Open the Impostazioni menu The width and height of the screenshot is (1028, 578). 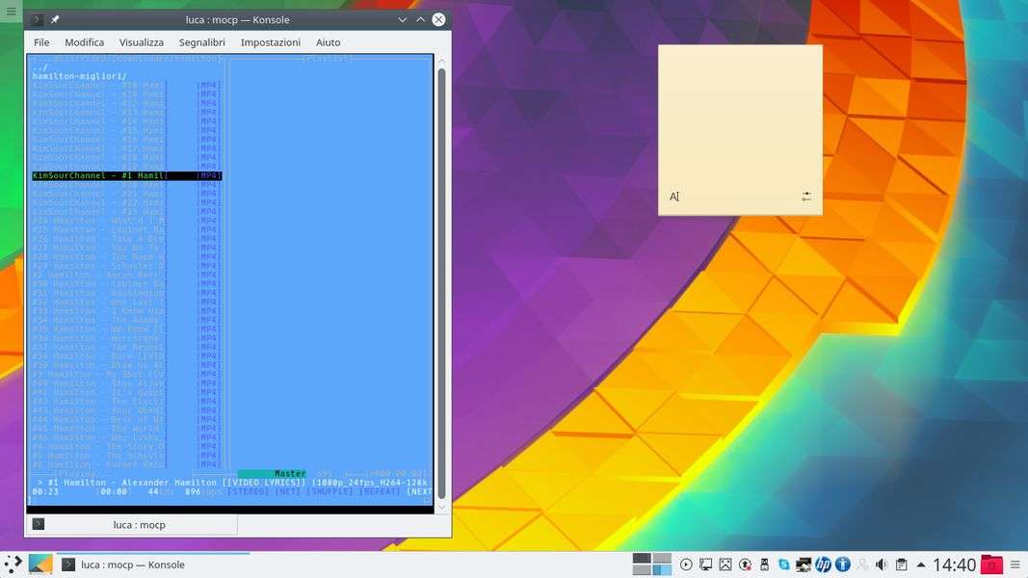point(271,42)
